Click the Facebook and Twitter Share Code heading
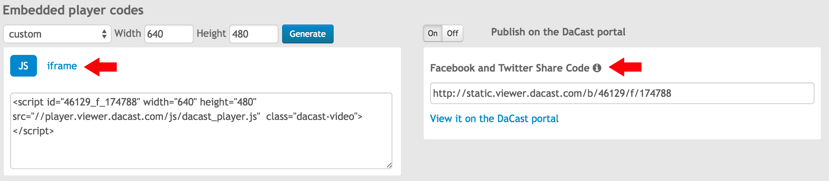 [510, 68]
